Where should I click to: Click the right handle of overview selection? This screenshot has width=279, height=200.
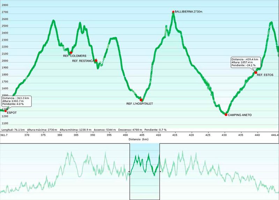[160, 171]
